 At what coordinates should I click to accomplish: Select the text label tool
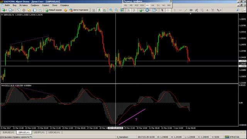[x=213, y=10]
